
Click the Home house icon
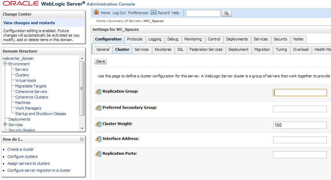click(96, 12)
